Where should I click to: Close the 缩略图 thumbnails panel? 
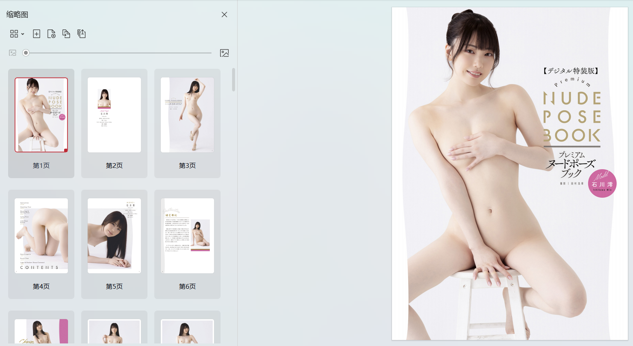tap(224, 15)
